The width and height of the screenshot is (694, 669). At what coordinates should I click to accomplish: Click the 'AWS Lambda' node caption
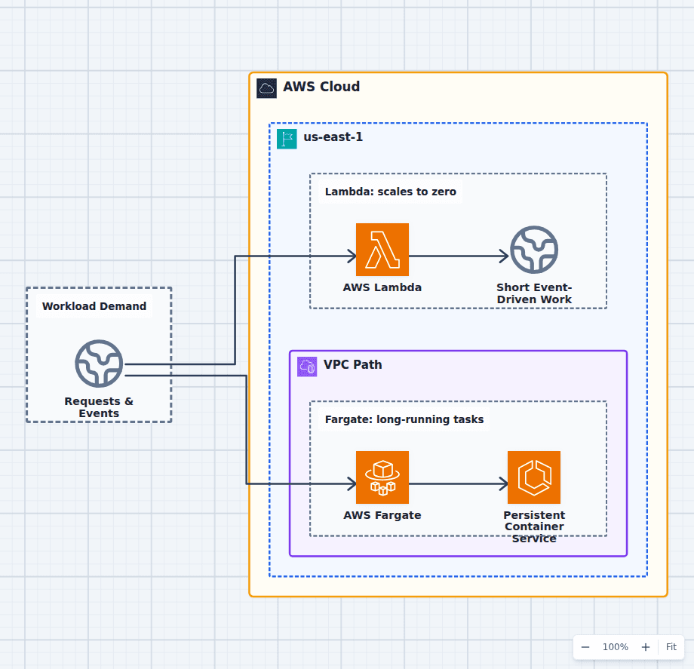click(382, 287)
